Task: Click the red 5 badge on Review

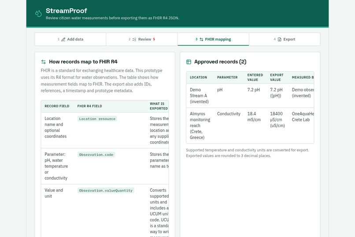Action: 154,39
